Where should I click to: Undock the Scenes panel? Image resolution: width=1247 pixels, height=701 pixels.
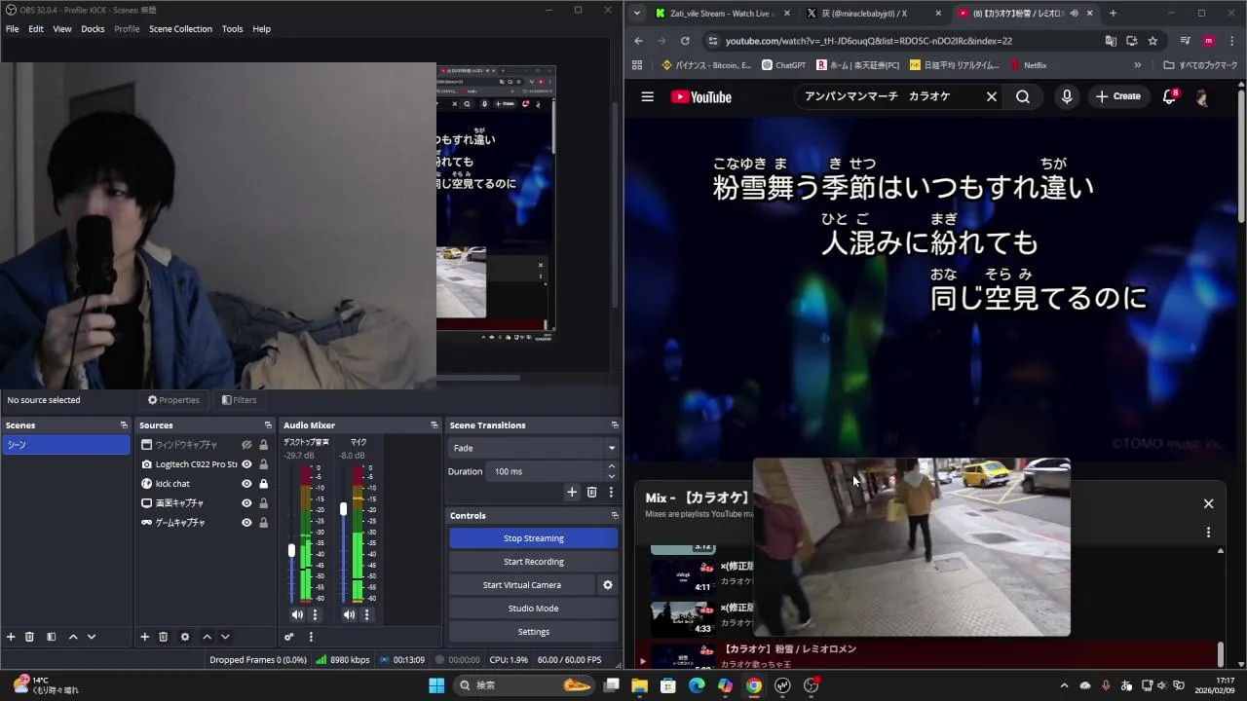124,425
